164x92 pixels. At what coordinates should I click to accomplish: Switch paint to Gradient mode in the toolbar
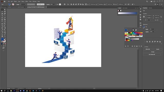[3, 44]
